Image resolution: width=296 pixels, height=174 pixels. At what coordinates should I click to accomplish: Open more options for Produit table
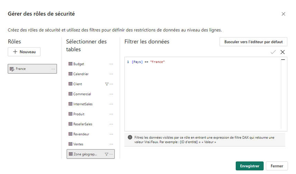pyautogui.click(x=111, y=114)
